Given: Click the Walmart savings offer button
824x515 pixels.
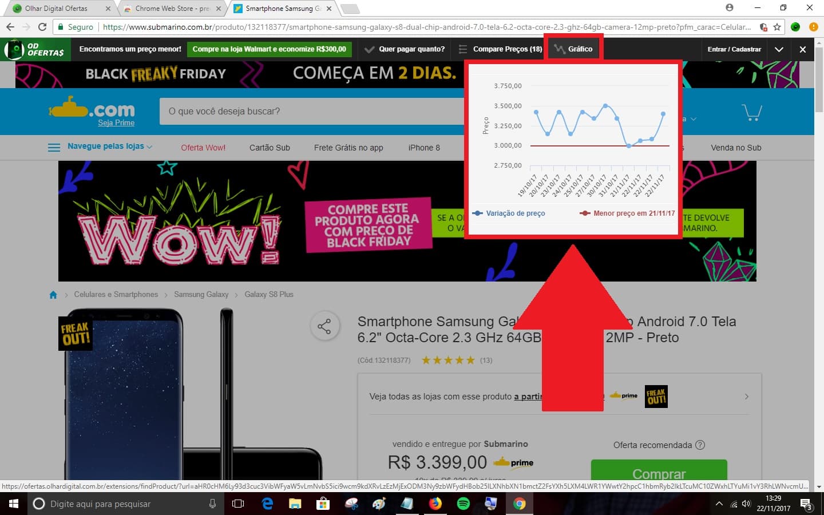Looking at the screenshot, I should (270, 49).
